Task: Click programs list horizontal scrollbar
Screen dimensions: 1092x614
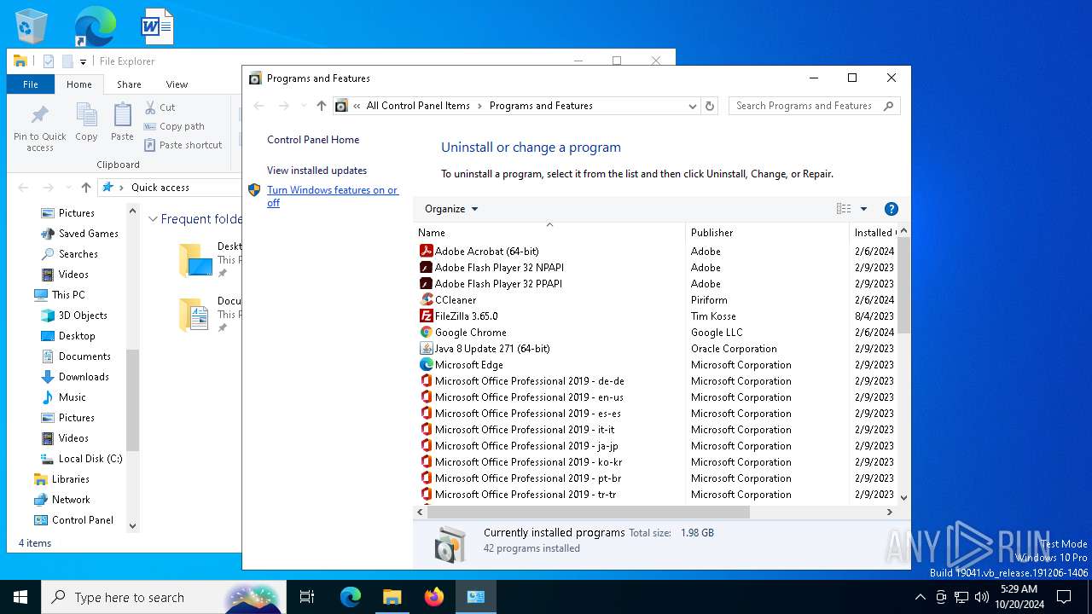Action: click(x=588, y=513)
